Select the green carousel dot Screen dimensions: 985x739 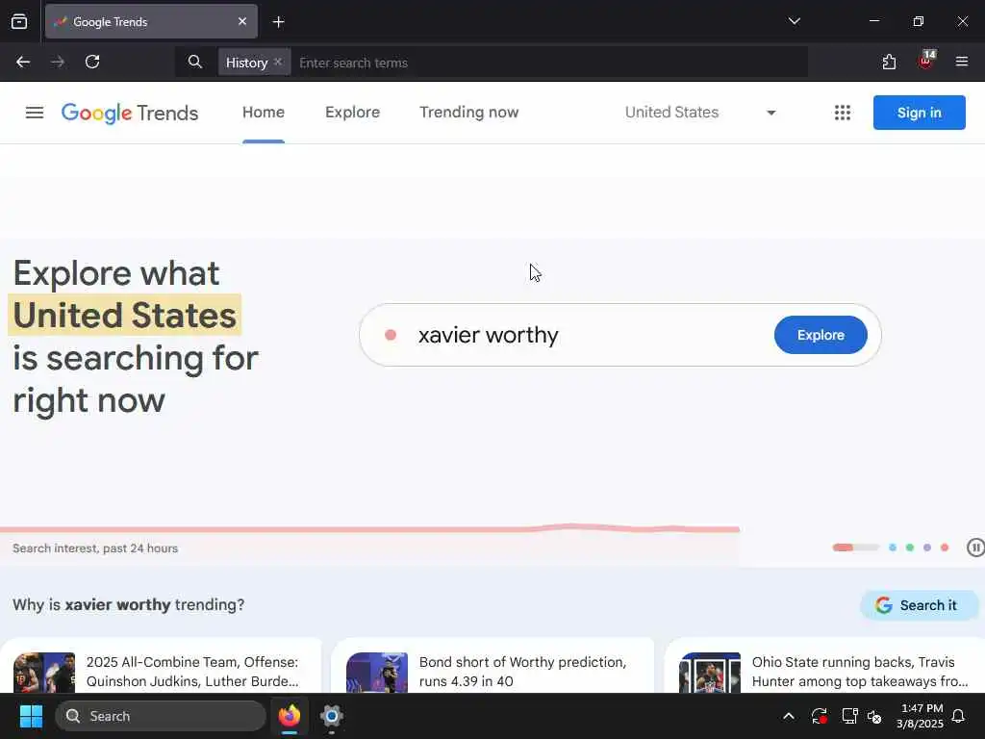(910, 548)
